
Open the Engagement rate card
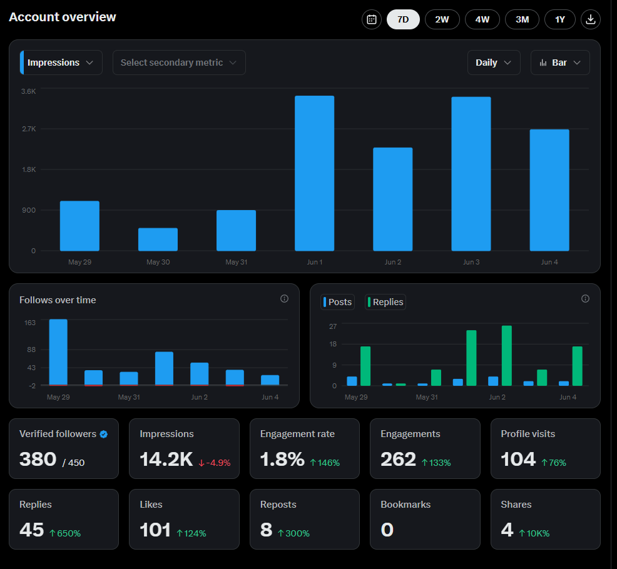tap(305, 449)
